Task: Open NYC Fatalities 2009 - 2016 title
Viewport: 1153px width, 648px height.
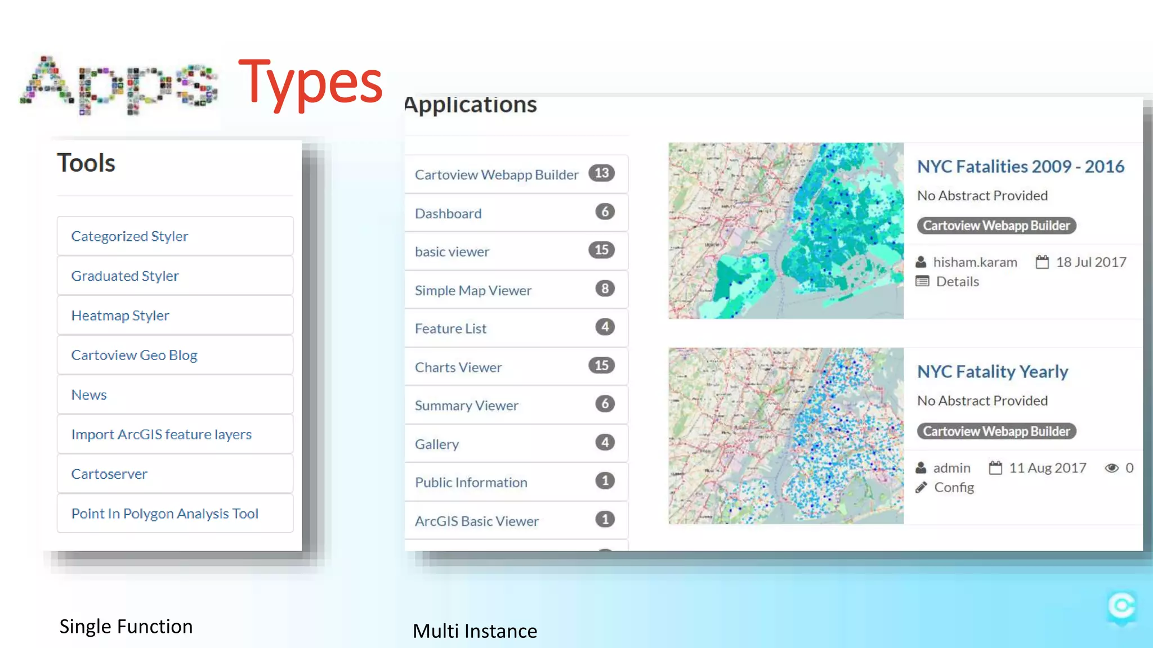Action: click(x=1020, y=166)
